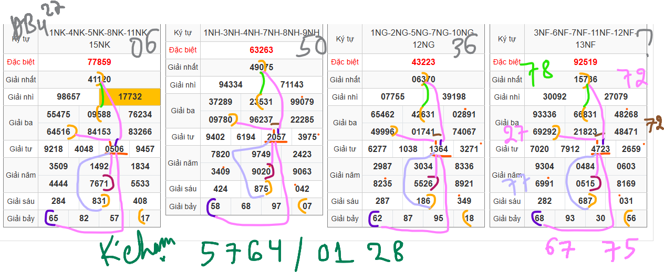This screenshot has height=272, width=664.
Task: Click special prize number 43223
Action: (x=423, y=62)
